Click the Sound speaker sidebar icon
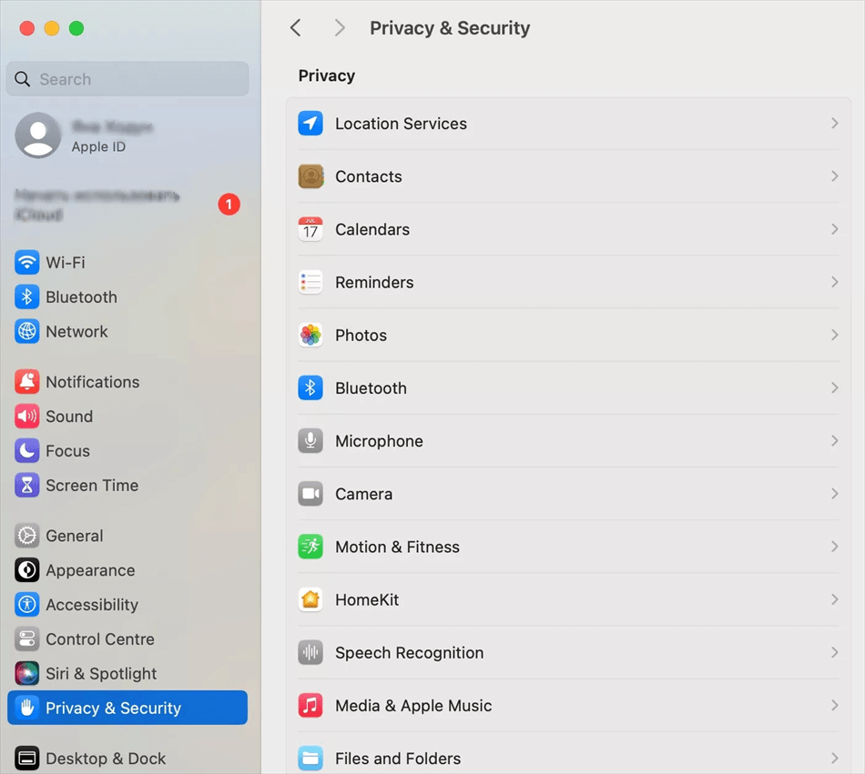Screen dimensions: 865x774 [27, 417]
